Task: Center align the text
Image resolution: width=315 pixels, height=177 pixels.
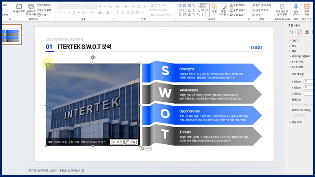Action: coord(123,13)
